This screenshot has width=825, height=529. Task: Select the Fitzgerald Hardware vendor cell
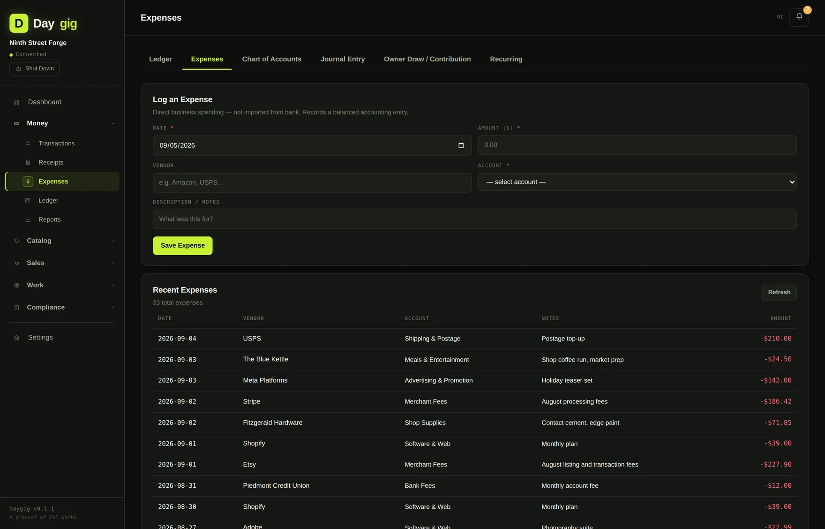(272, 423)
